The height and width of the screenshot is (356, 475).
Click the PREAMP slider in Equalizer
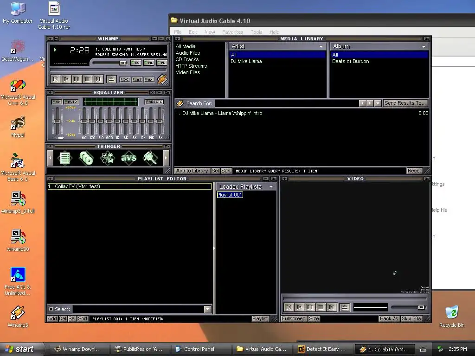click(57, 121)
